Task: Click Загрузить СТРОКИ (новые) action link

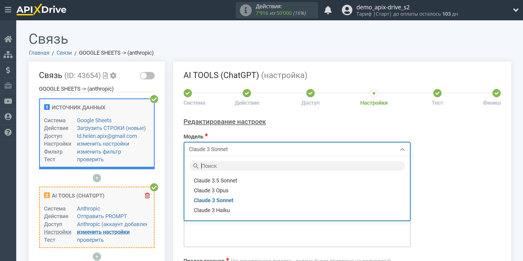Action: 111,128
